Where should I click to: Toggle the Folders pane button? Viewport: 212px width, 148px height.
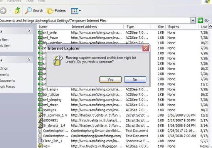[56, 11]
